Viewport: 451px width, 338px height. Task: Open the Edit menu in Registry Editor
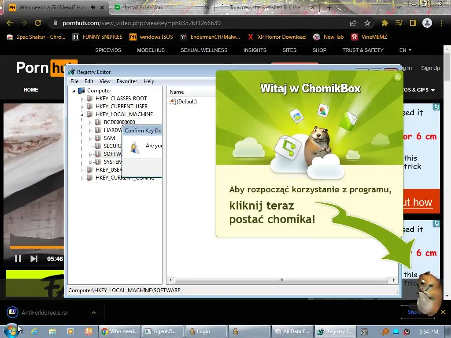[x=89, y=81]
